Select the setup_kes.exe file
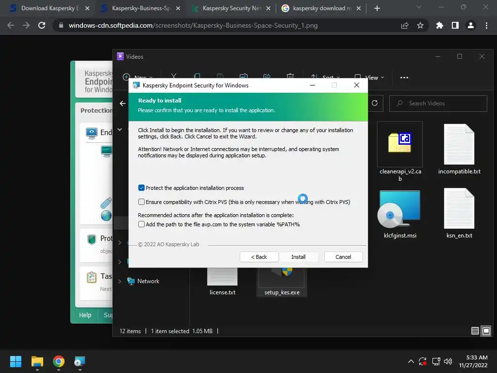The width and height of the screenshot is (497, 373). tap(282, 282)
